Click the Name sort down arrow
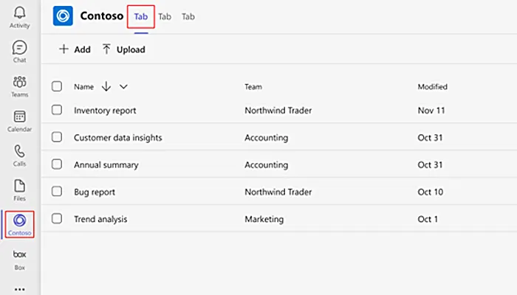Viewport: 517px width, 295px height. (x=106, y=86)
